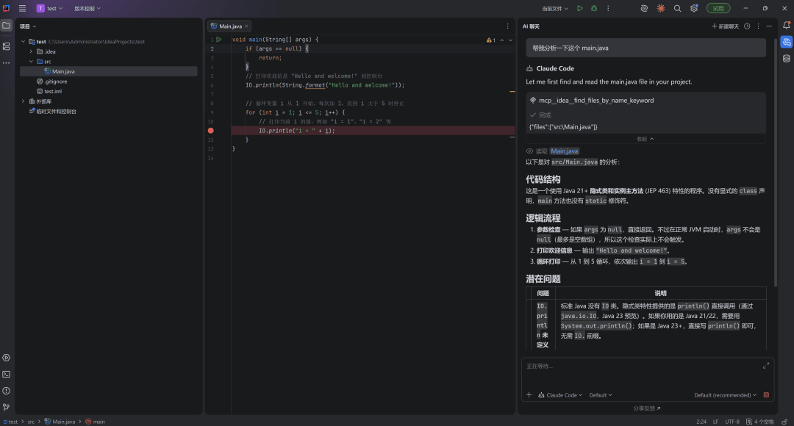This screenshot has width=794, height=426.
Task: Show AI chat history clock
Action: pyautogui.click(x=747, y=26)
